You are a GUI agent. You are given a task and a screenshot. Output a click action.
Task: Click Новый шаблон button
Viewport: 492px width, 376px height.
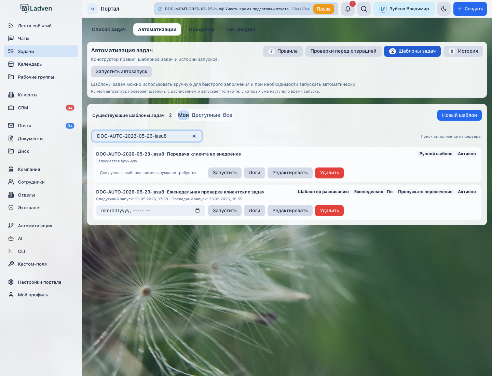(x=460, y=115)
